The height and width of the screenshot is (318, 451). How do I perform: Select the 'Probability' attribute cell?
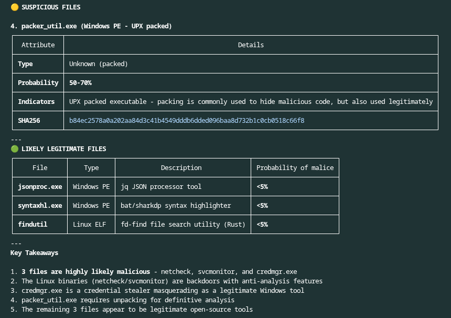point(38,83)
